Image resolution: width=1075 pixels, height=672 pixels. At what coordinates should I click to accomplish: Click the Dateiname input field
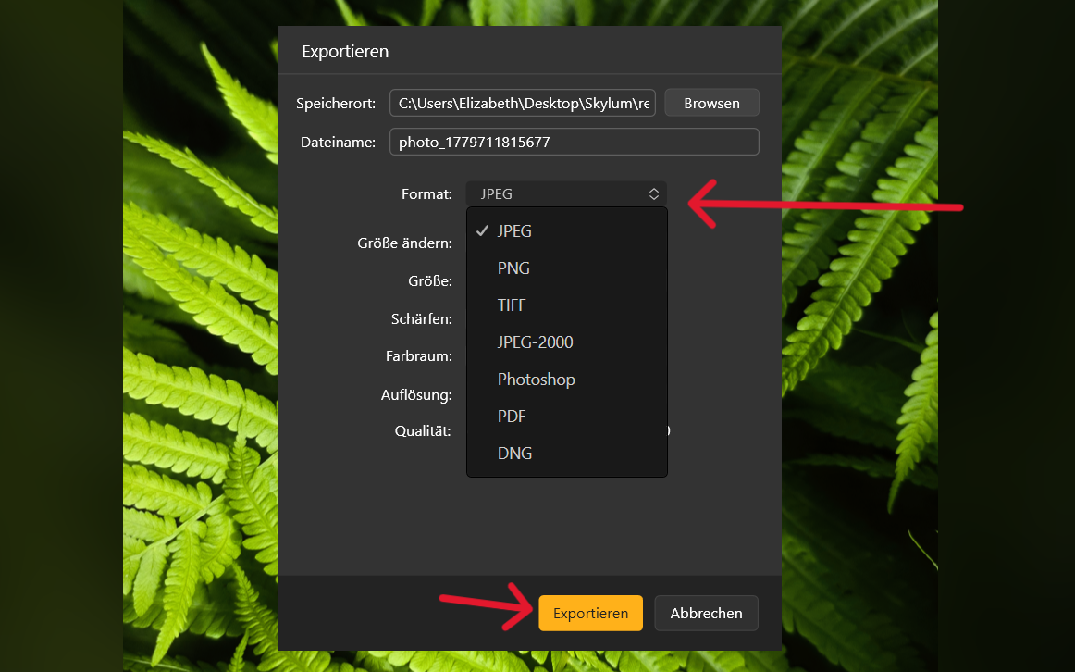[x=574, y=142]
